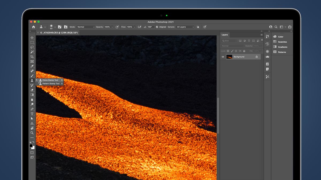Screen dimensions: 321x180
Task: Enable the Aligned checkbox
Action: point(157,27)
